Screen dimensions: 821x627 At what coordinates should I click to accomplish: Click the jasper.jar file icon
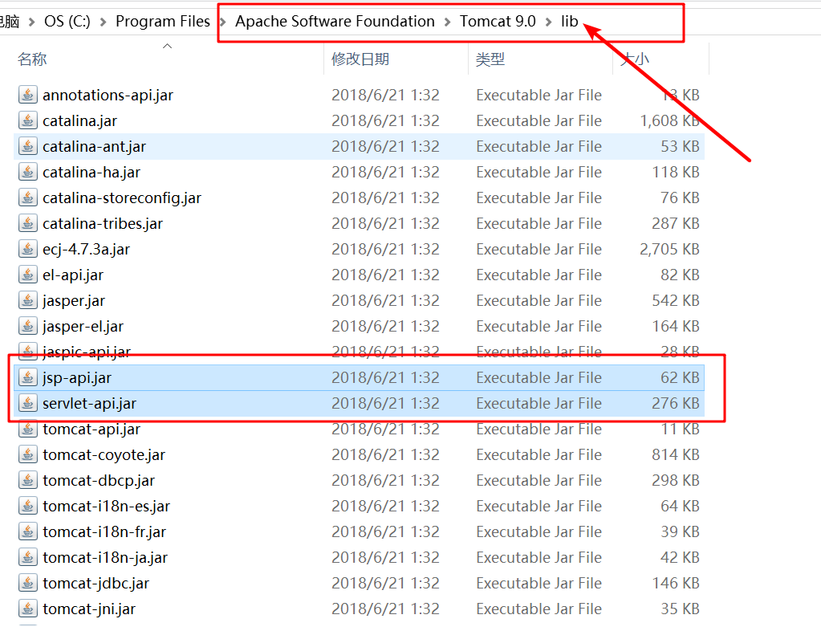tap(28, 300)
